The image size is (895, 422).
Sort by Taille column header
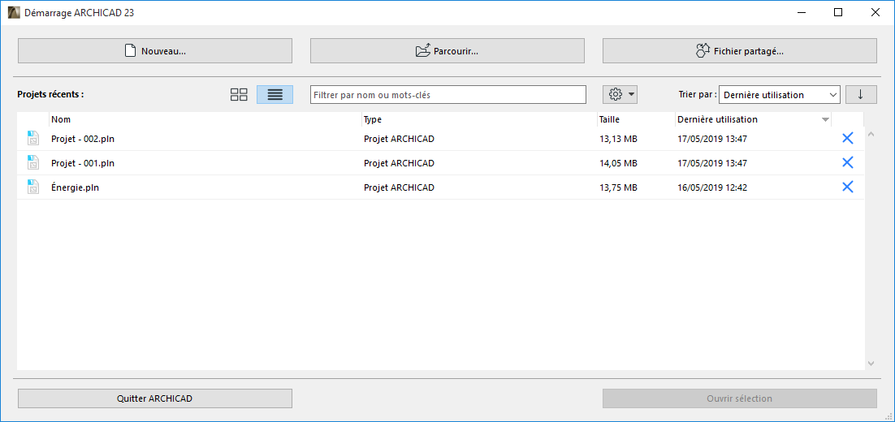point(636,120)
